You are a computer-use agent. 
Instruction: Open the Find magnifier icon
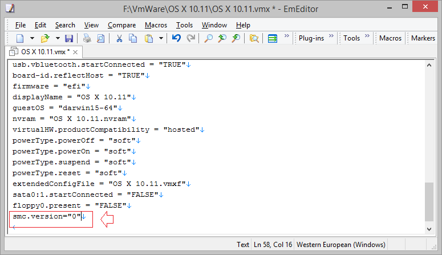click(208, 38)
